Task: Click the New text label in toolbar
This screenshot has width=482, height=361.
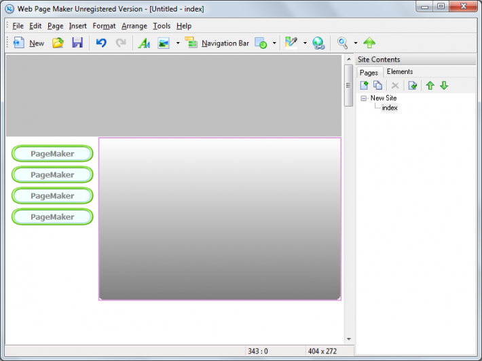Action: point(37,43)
